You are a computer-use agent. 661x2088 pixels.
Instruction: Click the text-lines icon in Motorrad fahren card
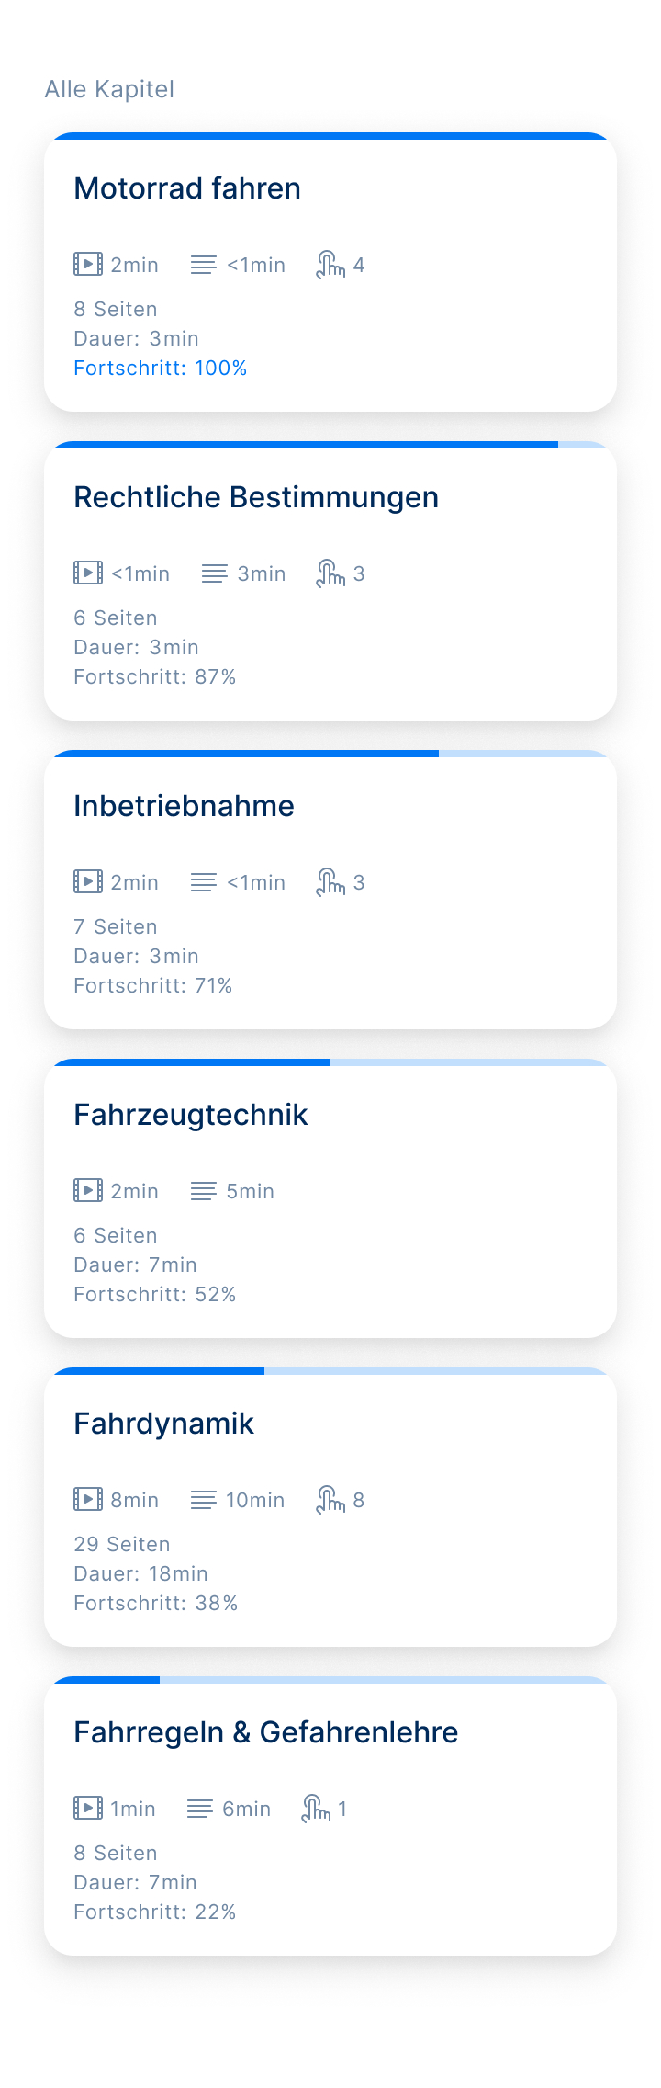(x=204, y=265)
